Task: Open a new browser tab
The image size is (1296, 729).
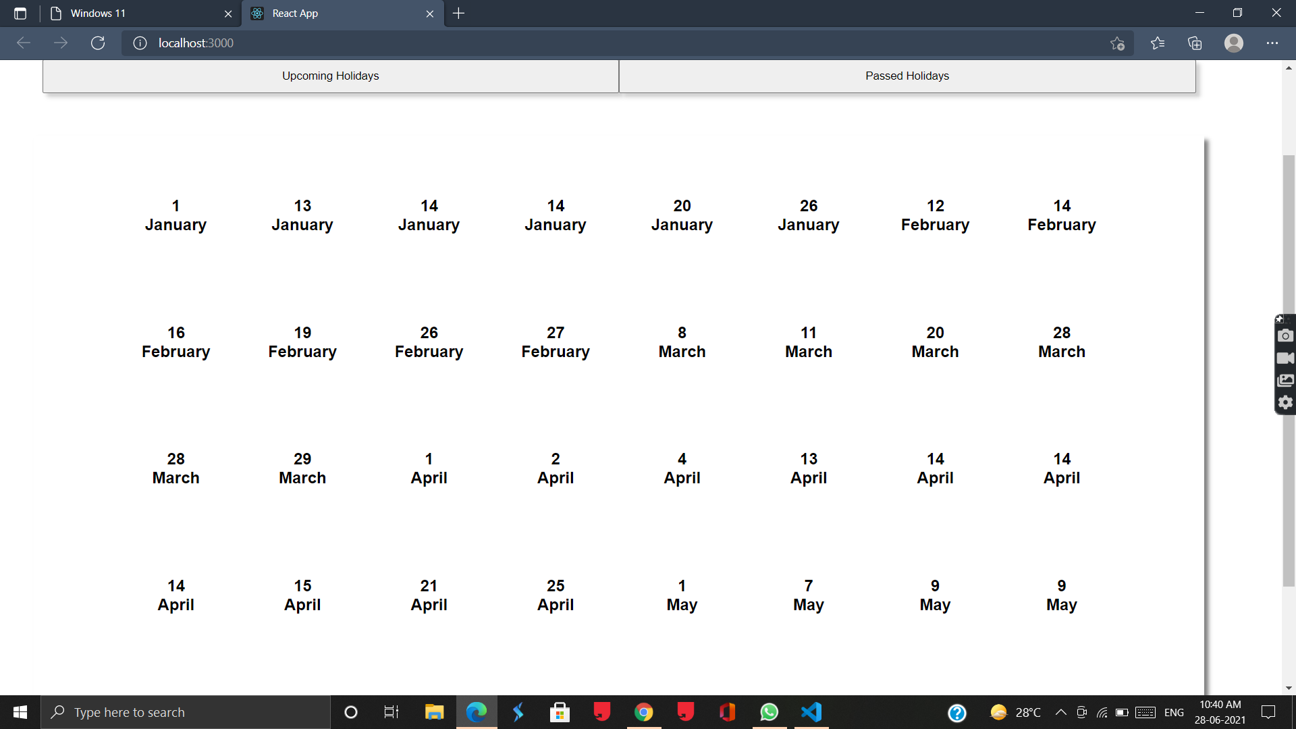Action: (x=459, y=13)
